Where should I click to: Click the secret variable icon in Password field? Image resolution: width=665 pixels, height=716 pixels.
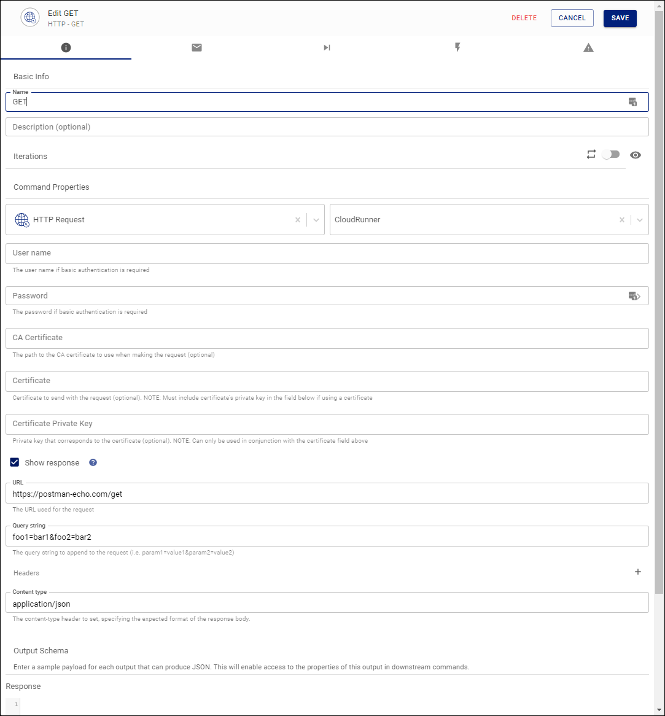634,296
